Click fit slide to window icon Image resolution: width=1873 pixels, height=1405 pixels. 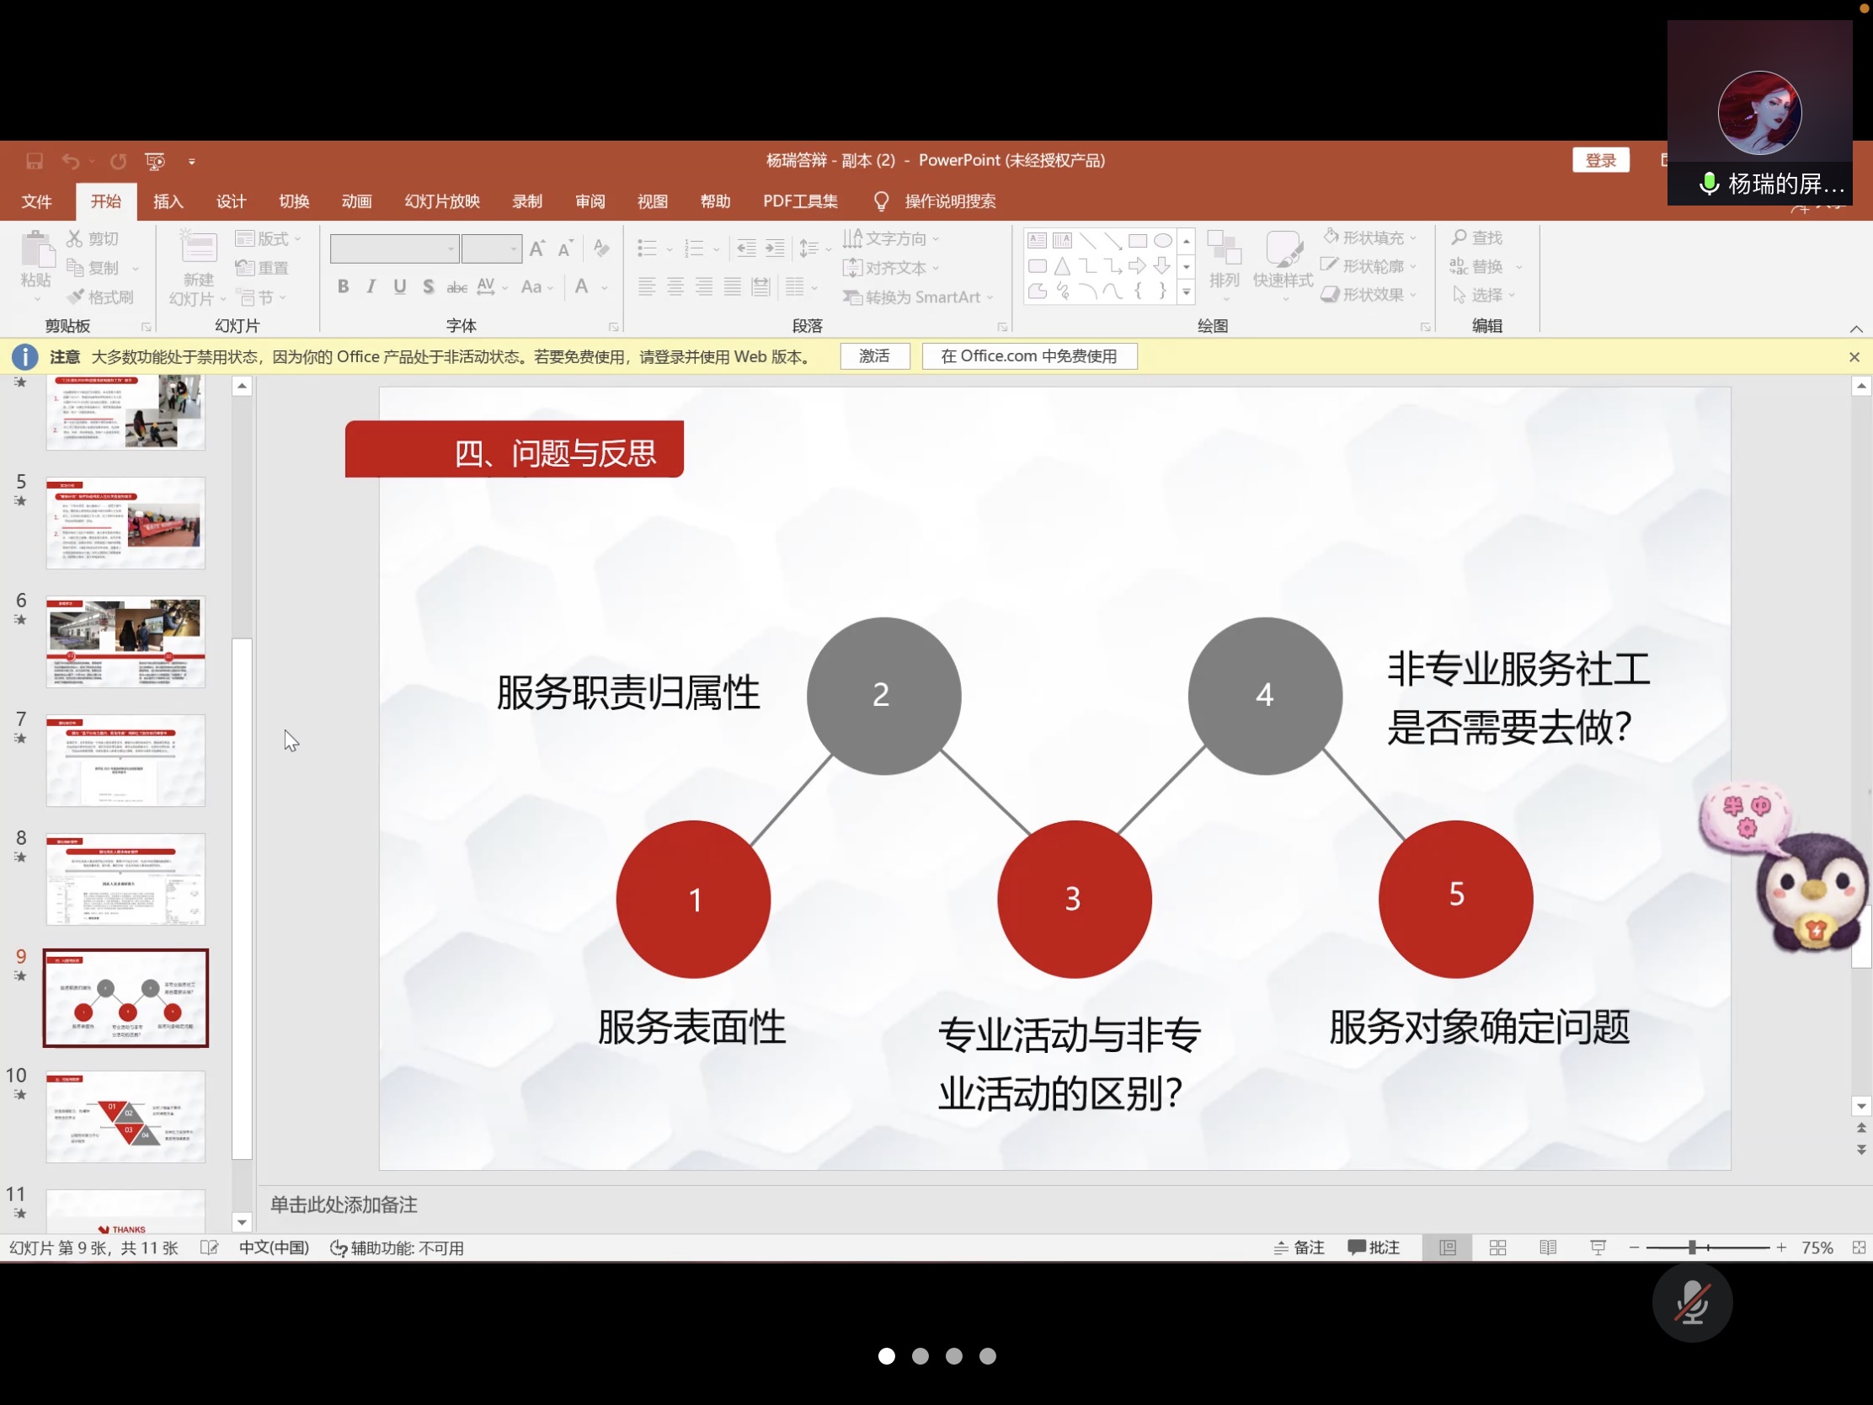(x=1859, y=1247)
